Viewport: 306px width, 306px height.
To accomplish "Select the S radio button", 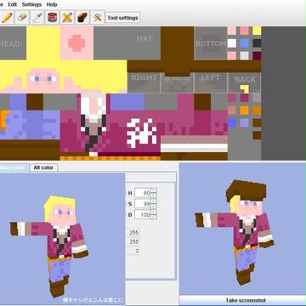I will click(125, 204).
